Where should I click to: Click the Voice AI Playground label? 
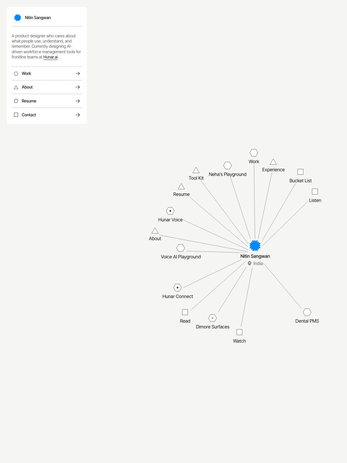pos(181,257)
